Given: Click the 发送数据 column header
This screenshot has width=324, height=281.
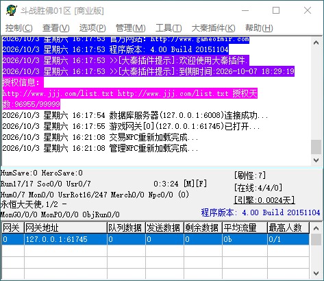Looking at the screenshot, I should click(164, 228).
